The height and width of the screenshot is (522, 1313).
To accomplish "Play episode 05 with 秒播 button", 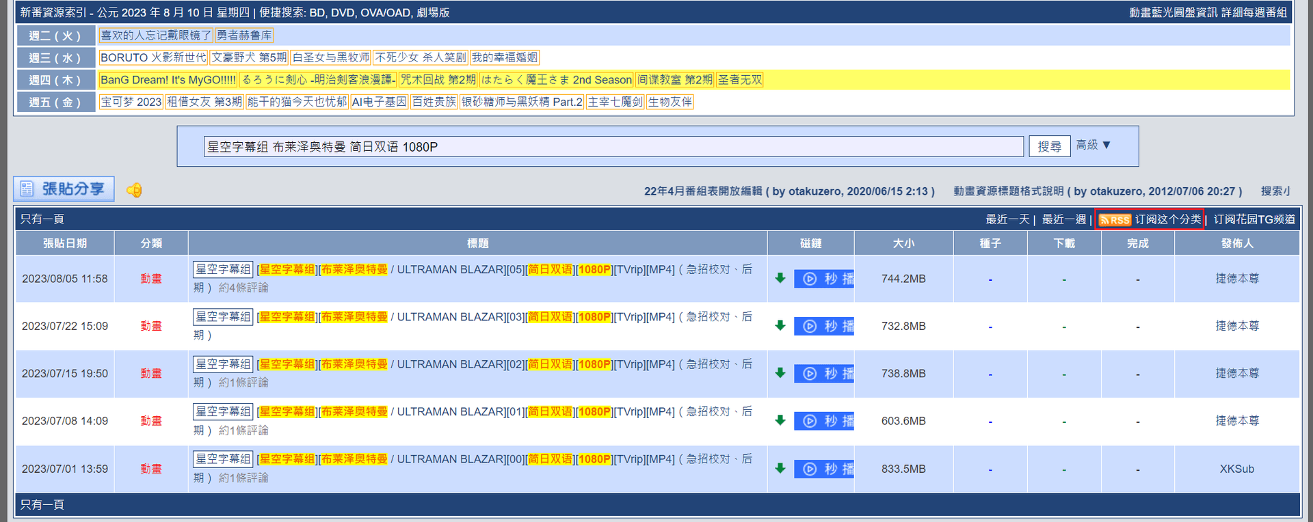I will (x=824, y=279).
